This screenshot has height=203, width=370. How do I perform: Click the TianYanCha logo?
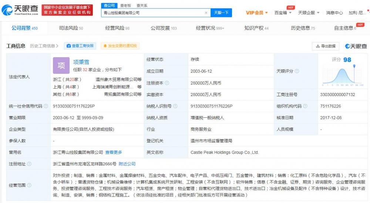(20, 10)
